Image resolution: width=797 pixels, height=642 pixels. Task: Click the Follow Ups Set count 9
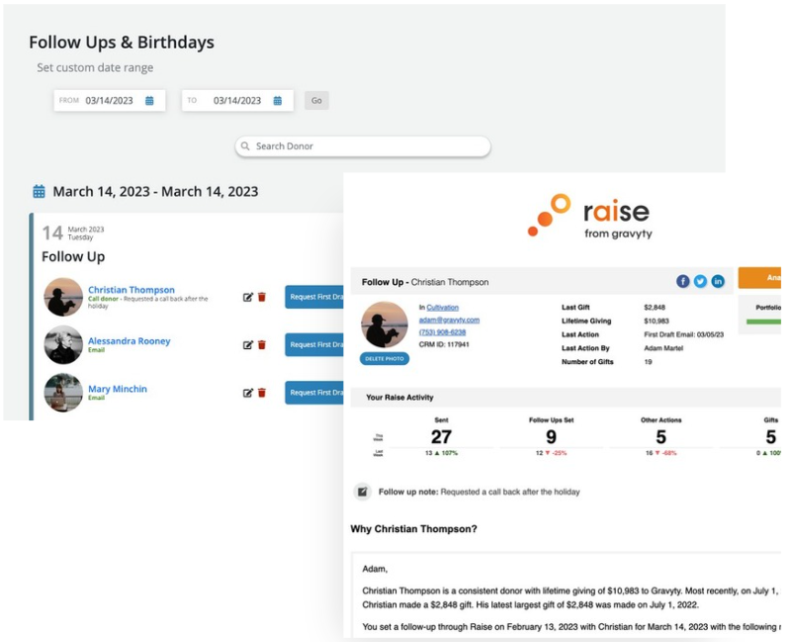coord(551,437)
